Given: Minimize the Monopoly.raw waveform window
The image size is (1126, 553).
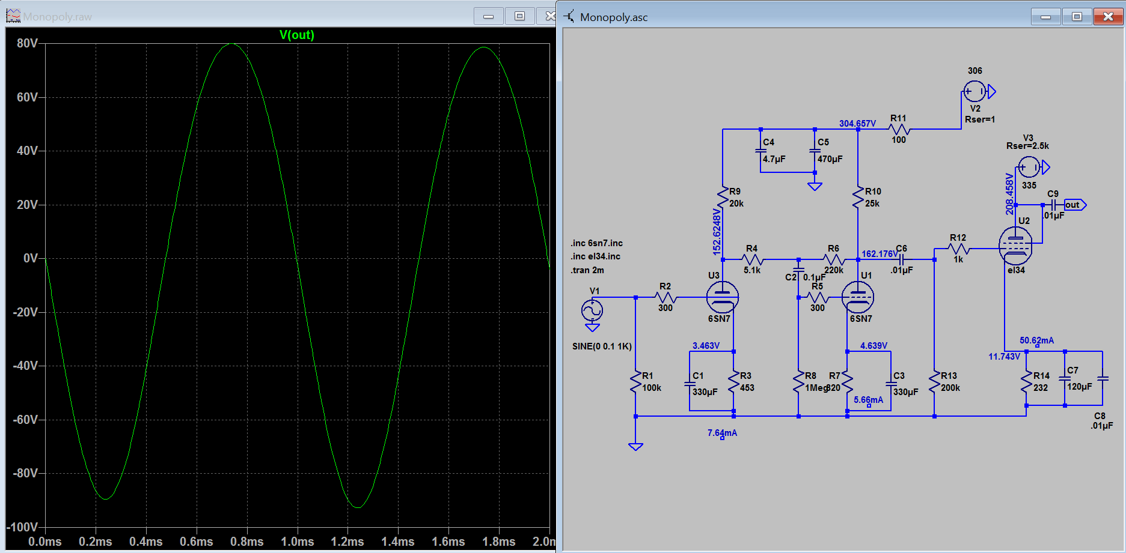Looking at the screenshot, I should pos(489,16).
